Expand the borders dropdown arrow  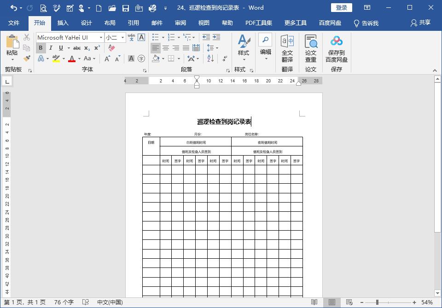coord(179,58)
